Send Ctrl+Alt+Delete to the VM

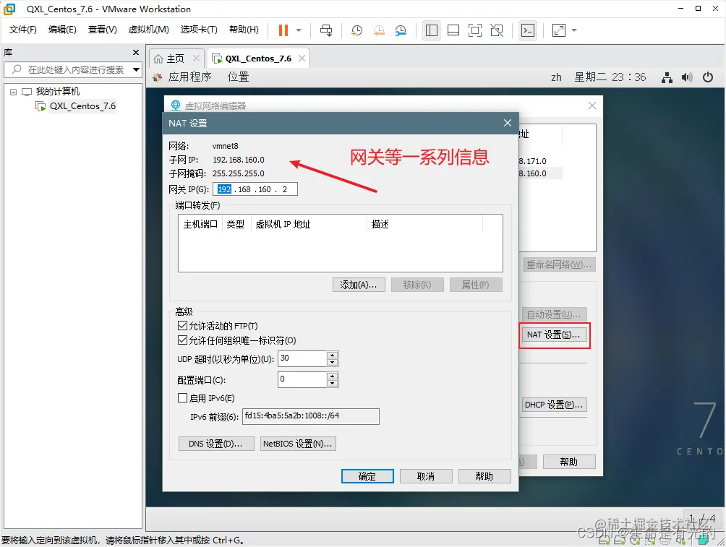(x=326, y=30)
